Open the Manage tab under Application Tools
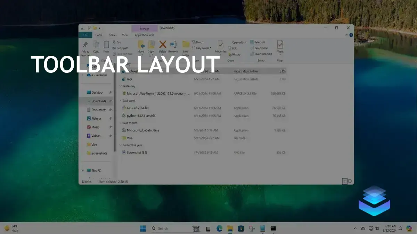Screen dimensions: 417x234 [x=144, y=28]
